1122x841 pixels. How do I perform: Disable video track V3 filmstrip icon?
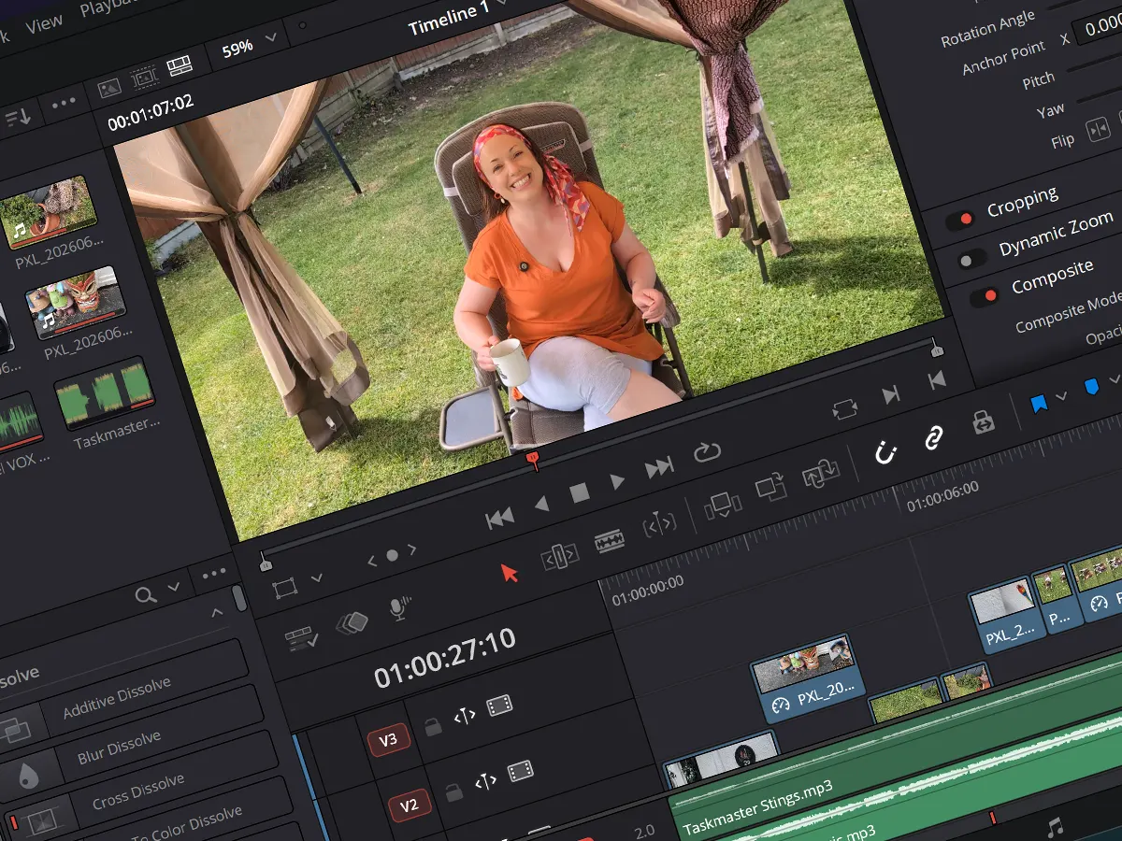pos(500,705)
